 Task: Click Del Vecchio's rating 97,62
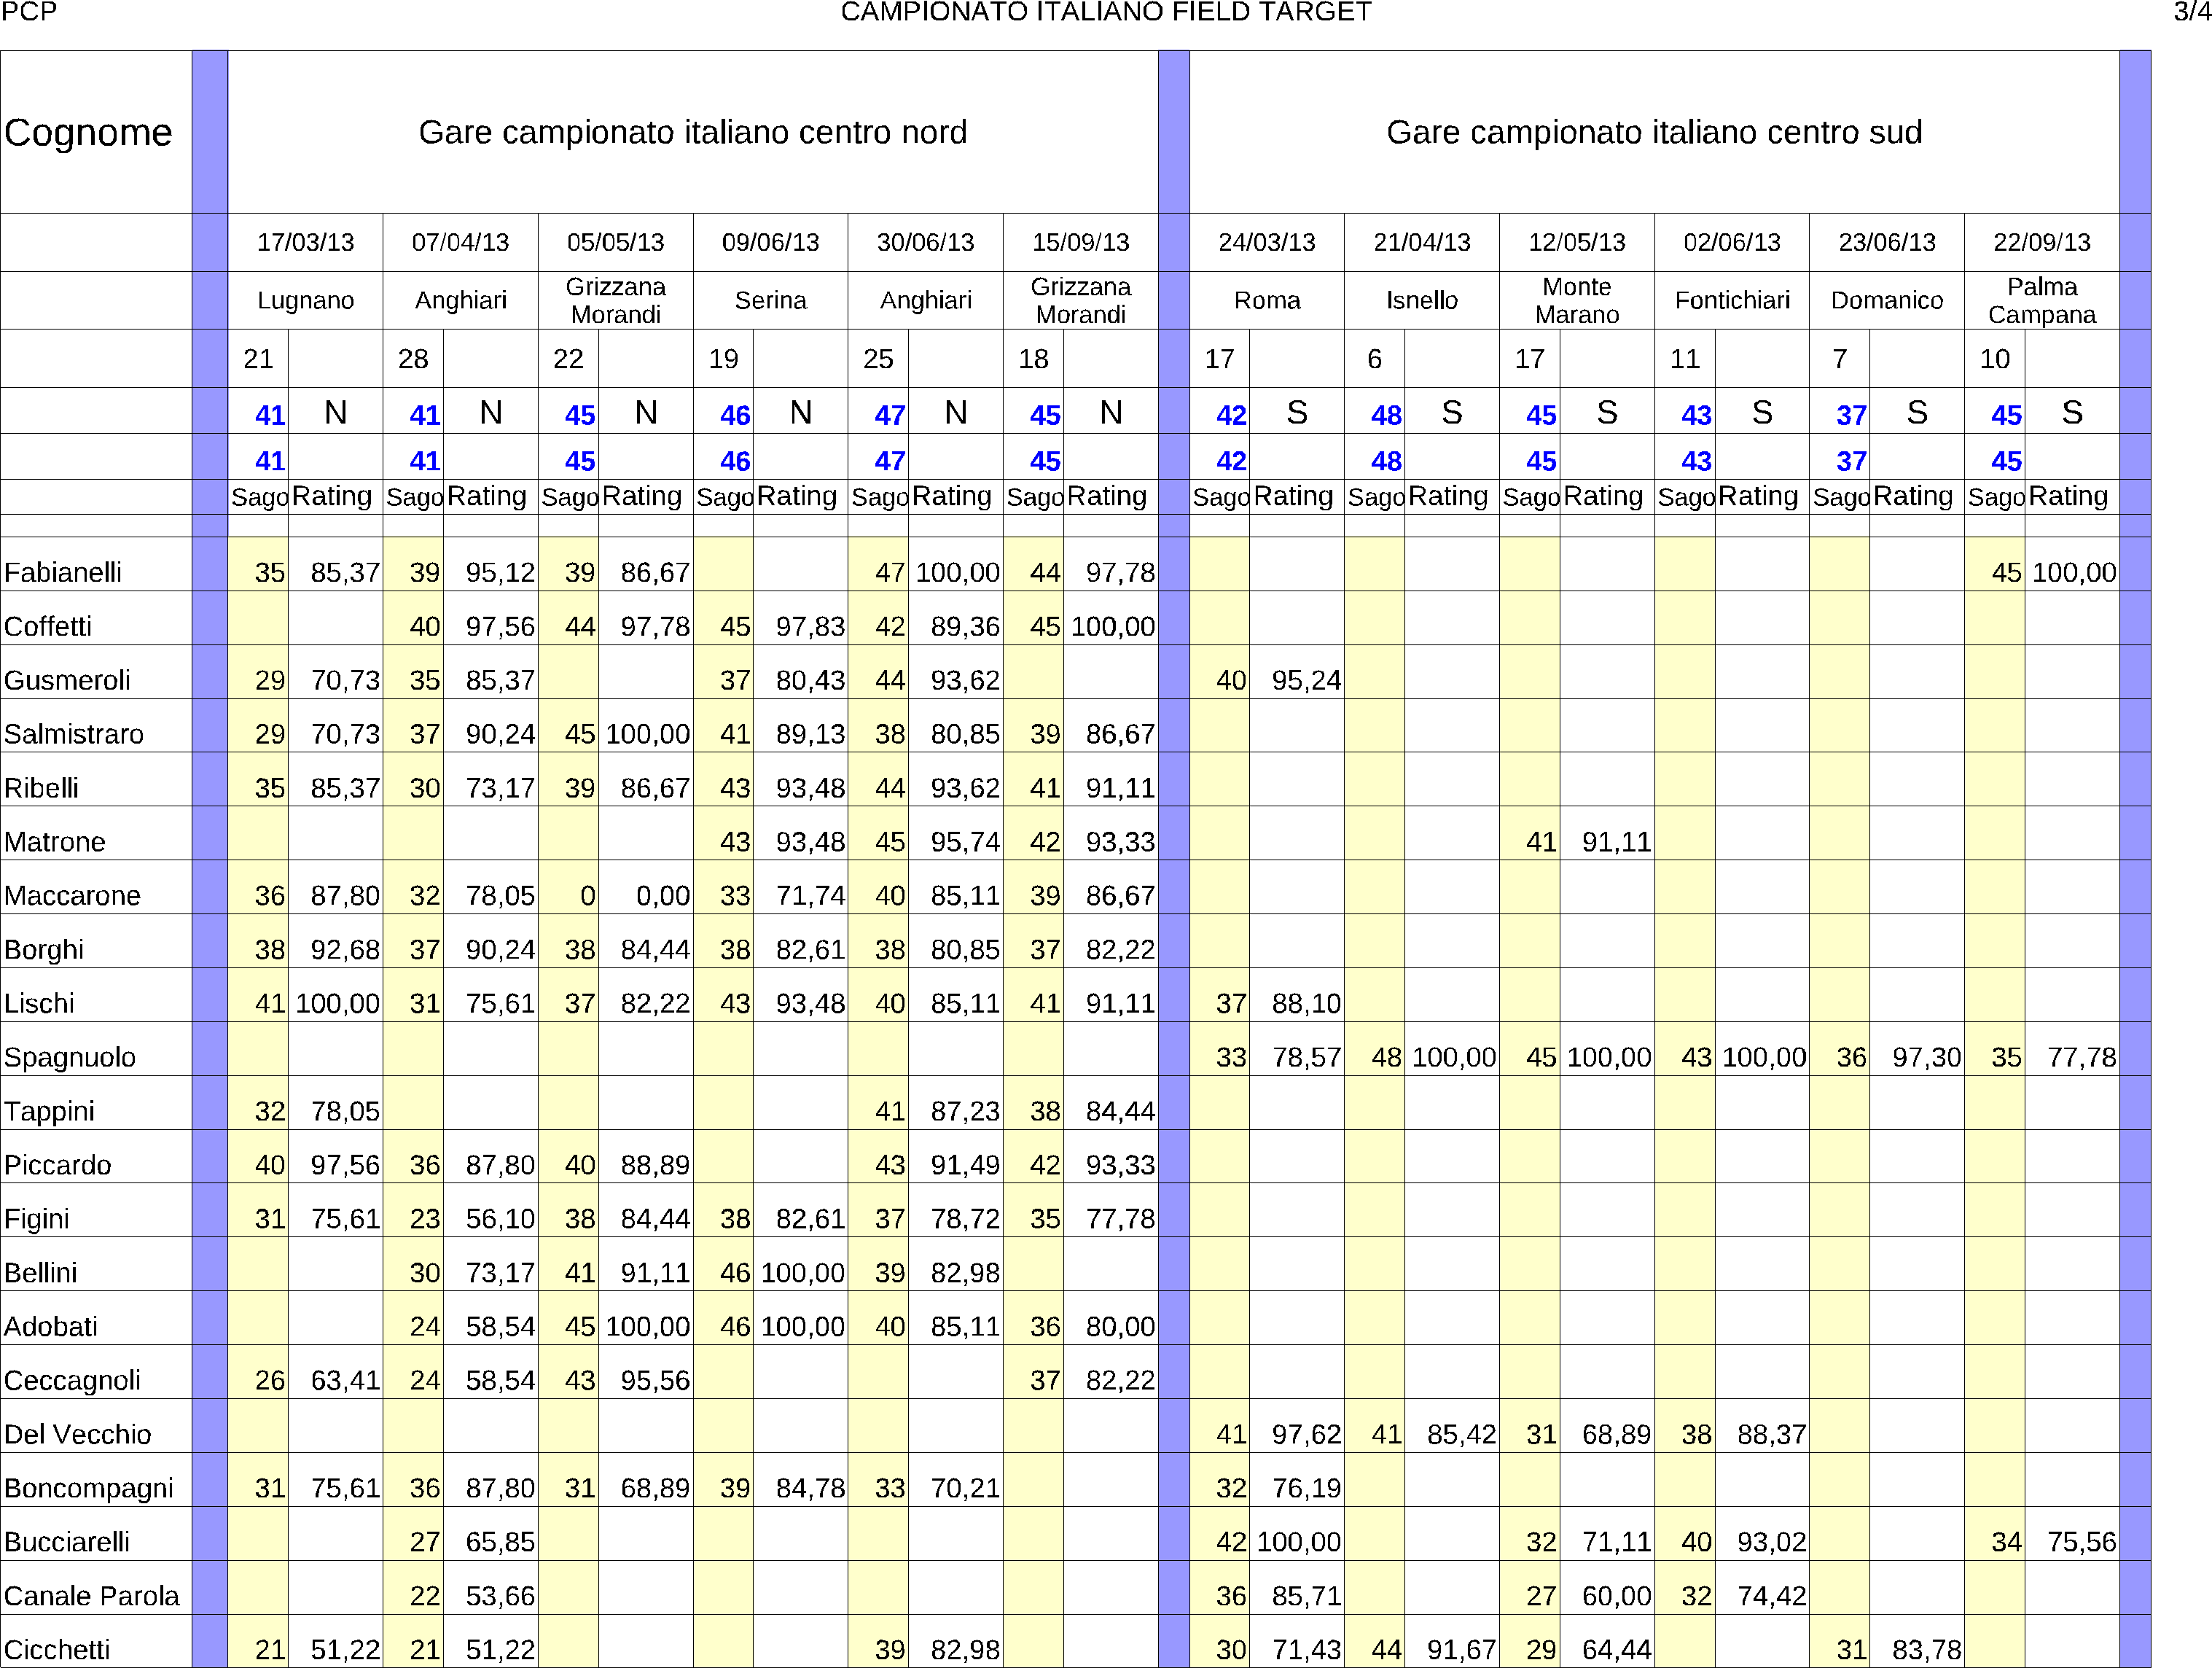[x=1306, y=1435]
